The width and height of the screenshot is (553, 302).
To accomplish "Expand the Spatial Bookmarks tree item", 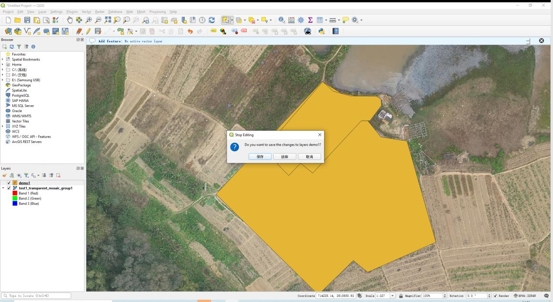I will coord(3,60).
